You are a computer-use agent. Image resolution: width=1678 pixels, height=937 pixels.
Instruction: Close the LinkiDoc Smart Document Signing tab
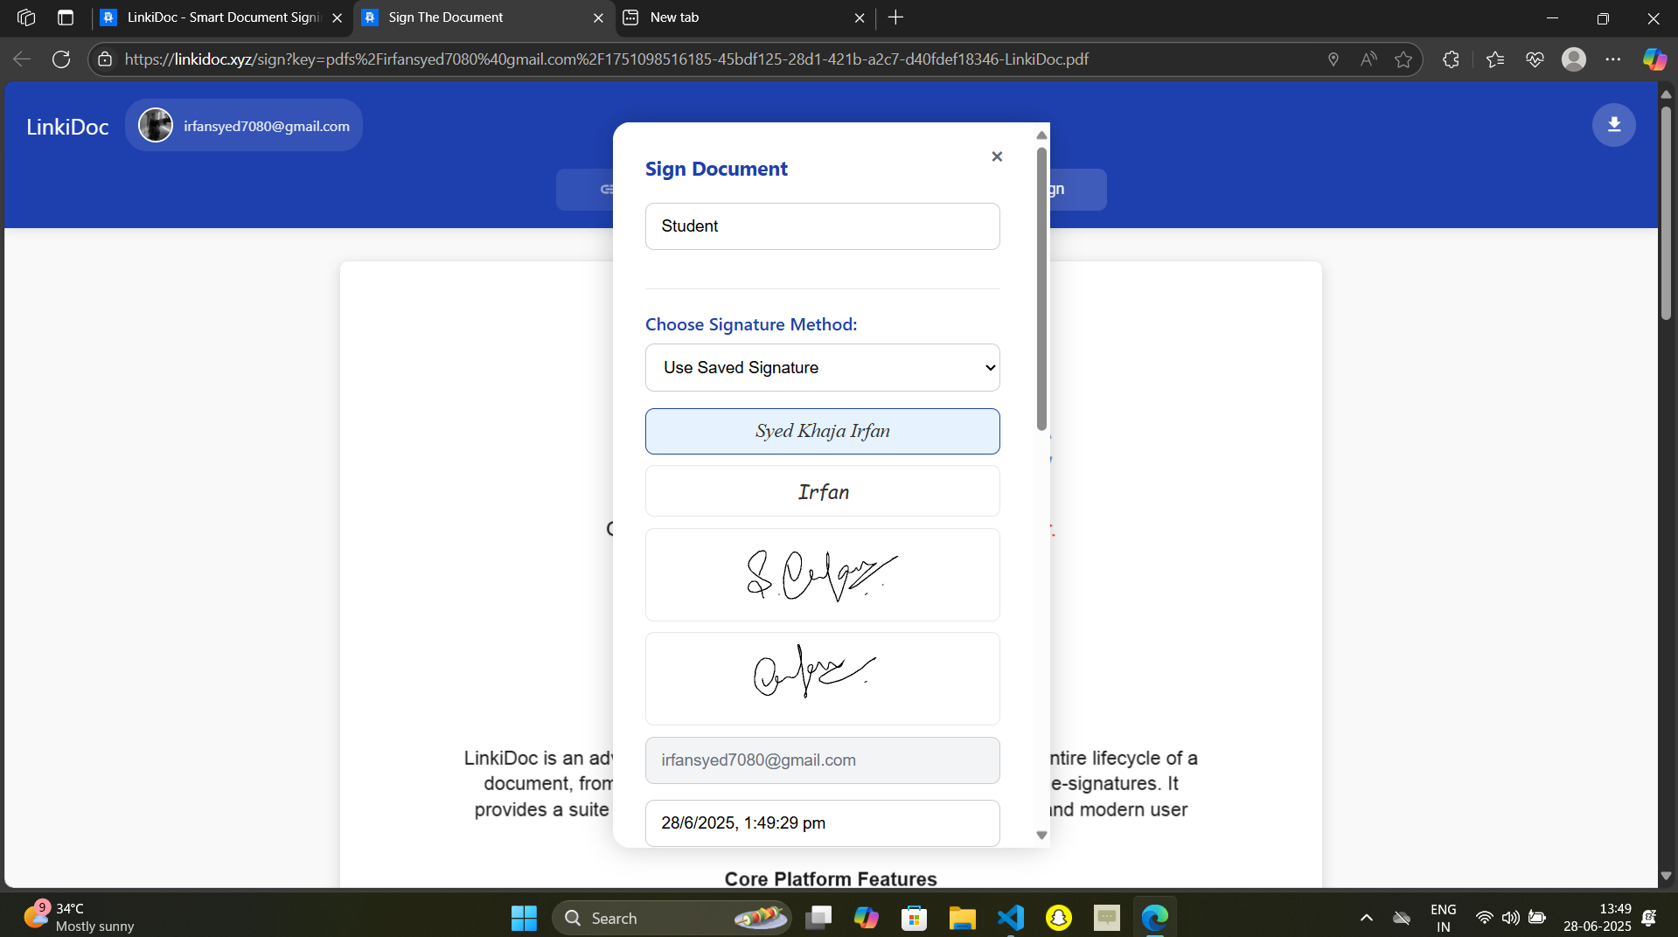tap(337, 17)
